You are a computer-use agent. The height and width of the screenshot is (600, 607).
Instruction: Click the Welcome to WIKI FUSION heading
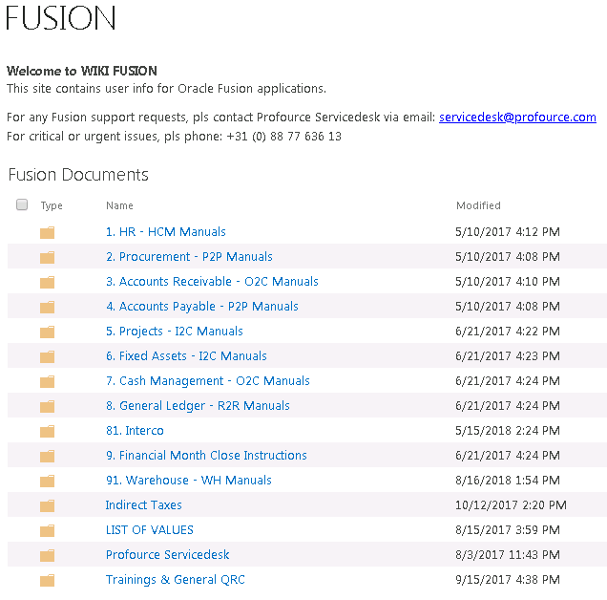coord(82,71)
